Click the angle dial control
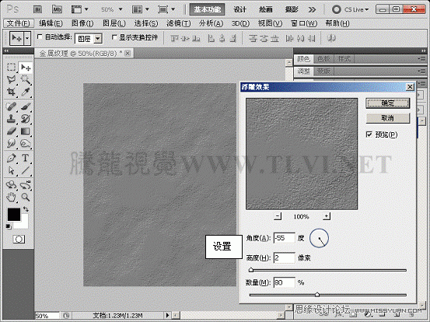The image size is (430, 322). point(319,238)
